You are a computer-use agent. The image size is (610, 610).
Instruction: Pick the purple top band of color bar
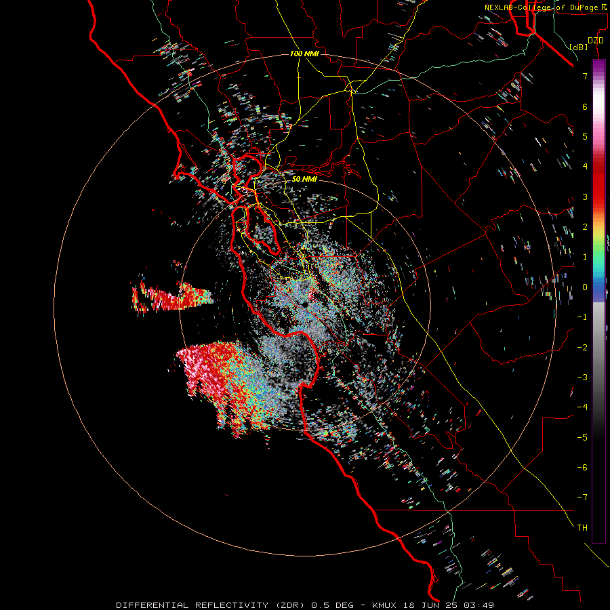pos(598,66)
